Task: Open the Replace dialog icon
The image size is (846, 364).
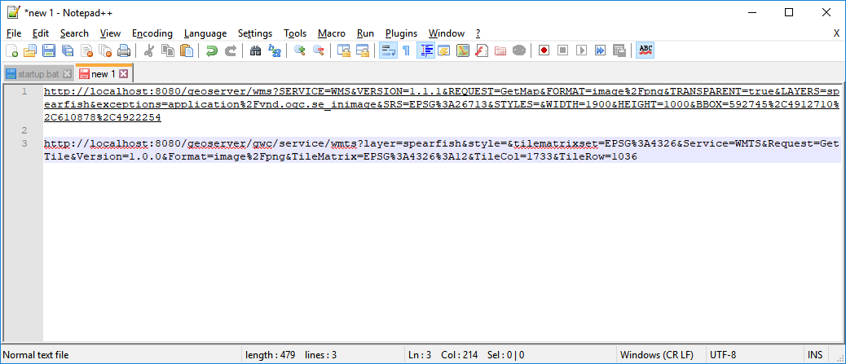Action: [x=275, y=50]
